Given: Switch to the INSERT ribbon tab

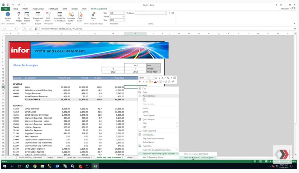Looking at the screenshot, I should coord(25,9).
